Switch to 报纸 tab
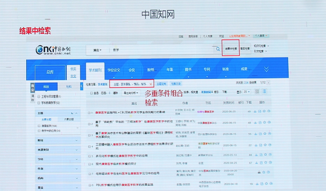 [151, 70]
